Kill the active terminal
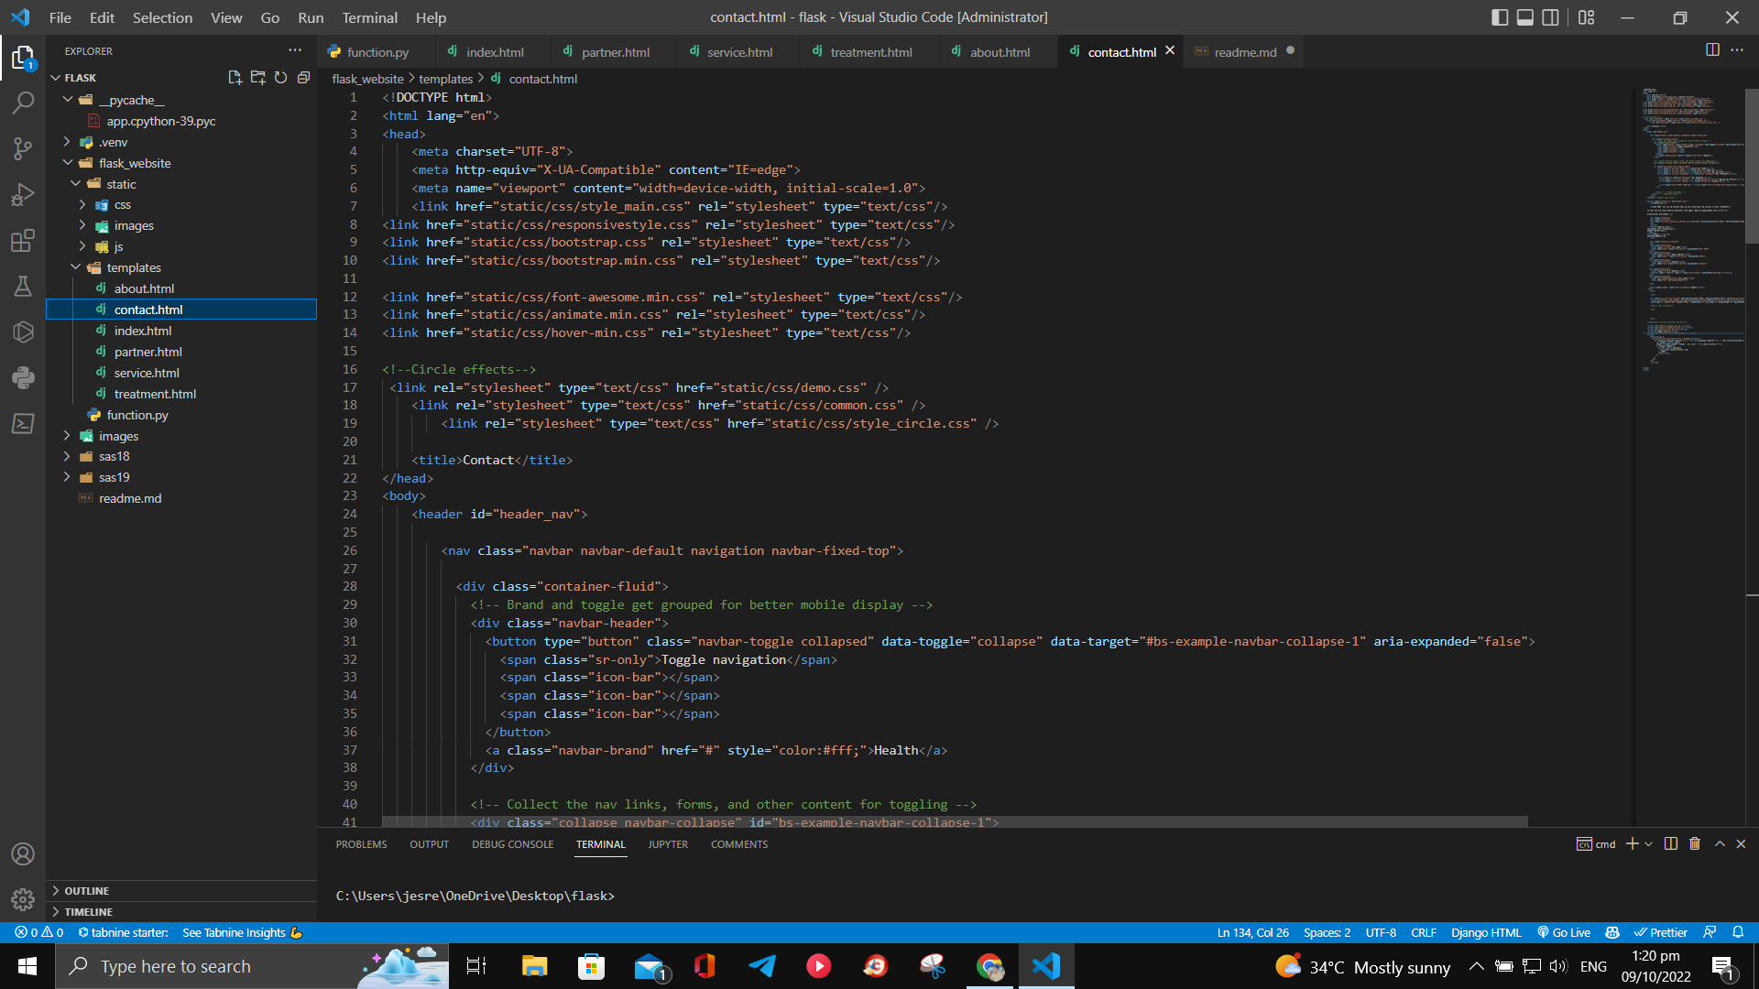This screenshot has height=989, width=1759. click(x=1693, y=843)
